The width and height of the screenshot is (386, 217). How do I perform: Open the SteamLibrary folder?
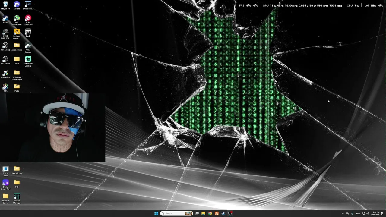(17, 170)
